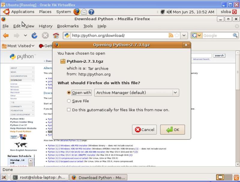Click the Download Python Firefox taskbar item

coord(98,178)
